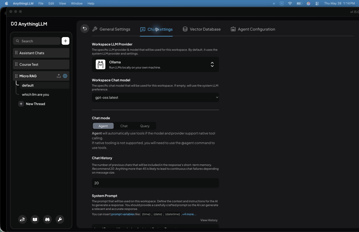
Task: Open the View menu
Action: pyautogui.click(x=63, y=3)
